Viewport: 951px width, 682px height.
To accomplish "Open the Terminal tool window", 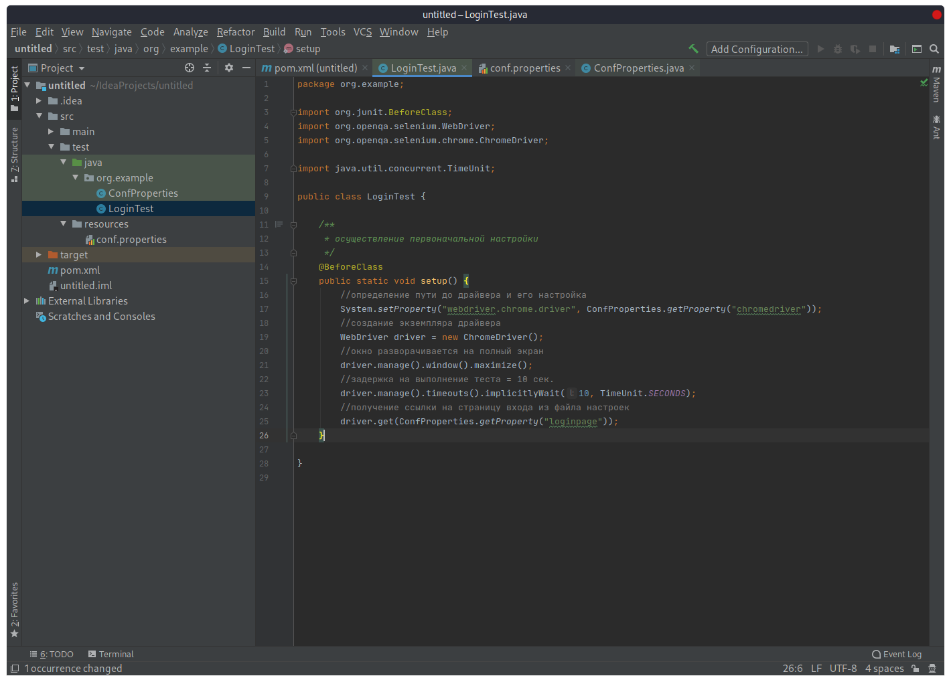I will point(111,654).
